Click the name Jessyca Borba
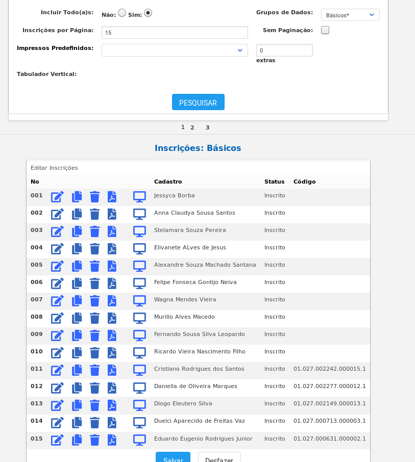 click(174, 196)
